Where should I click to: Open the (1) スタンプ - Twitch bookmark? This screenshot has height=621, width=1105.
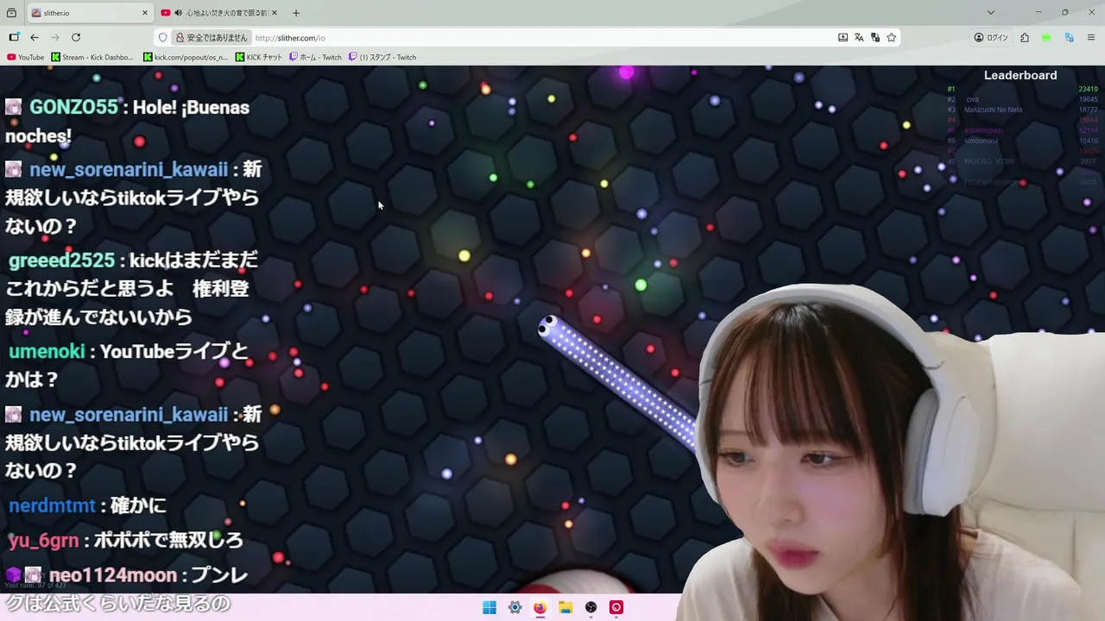[382, 57]
